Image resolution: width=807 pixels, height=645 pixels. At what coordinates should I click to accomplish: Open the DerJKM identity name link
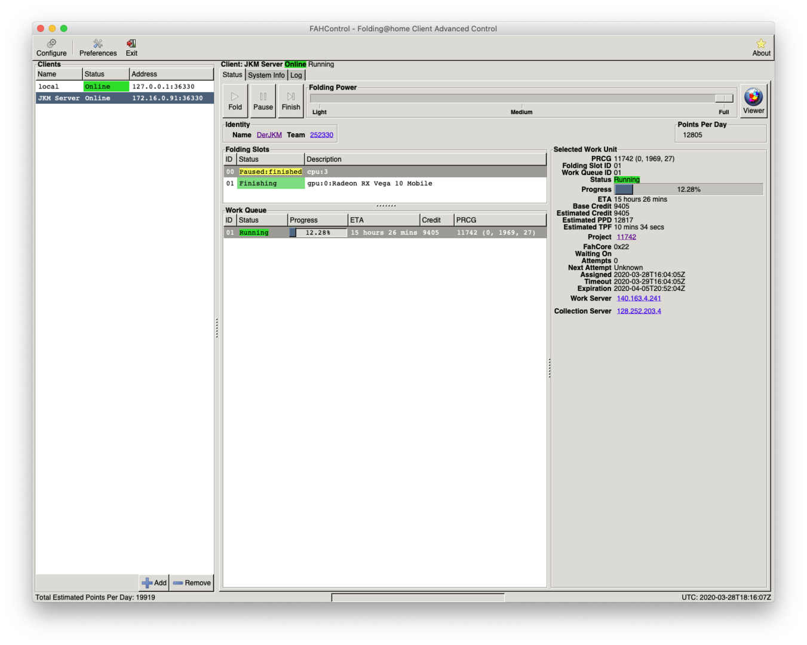(269, 135)
